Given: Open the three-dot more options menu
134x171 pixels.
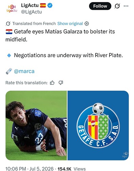Looking at the screenshot, I should click(x=126, y=6).
